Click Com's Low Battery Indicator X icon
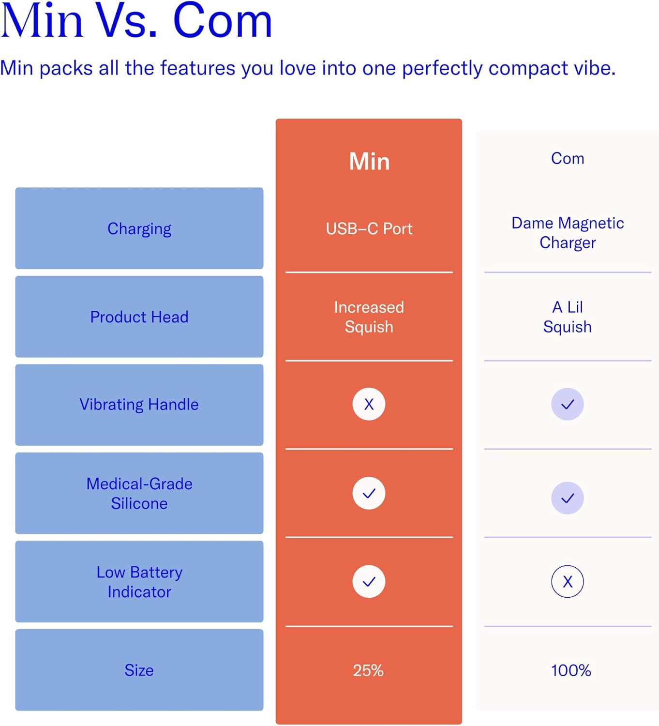This screenshot has height=726, width=659. 567,581
